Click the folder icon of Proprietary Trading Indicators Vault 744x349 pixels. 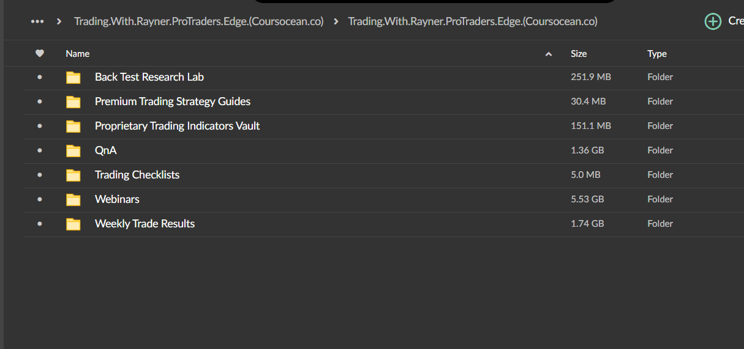tap(73, 127)
